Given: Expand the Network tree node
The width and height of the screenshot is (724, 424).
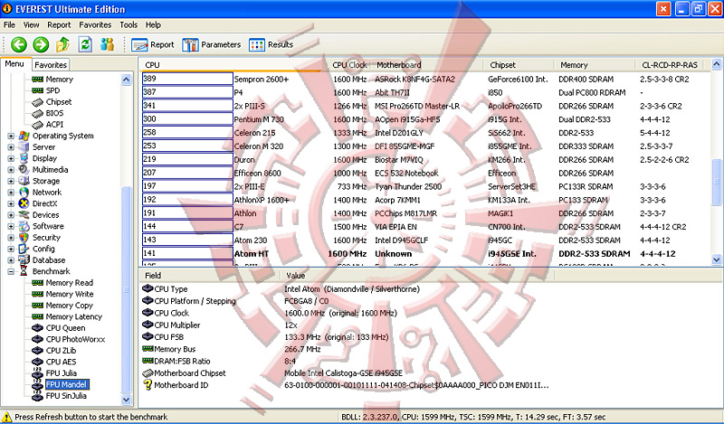Looking at the screenshot, I should click(11, 193).
